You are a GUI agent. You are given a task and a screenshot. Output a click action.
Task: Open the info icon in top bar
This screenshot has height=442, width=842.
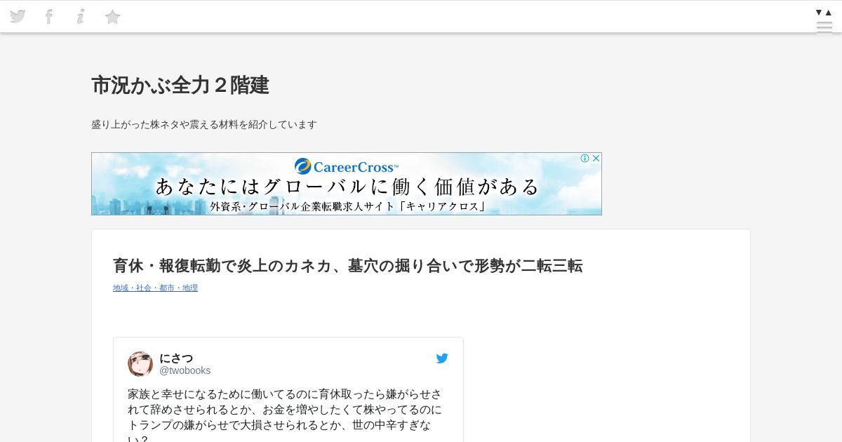(81, 16)
